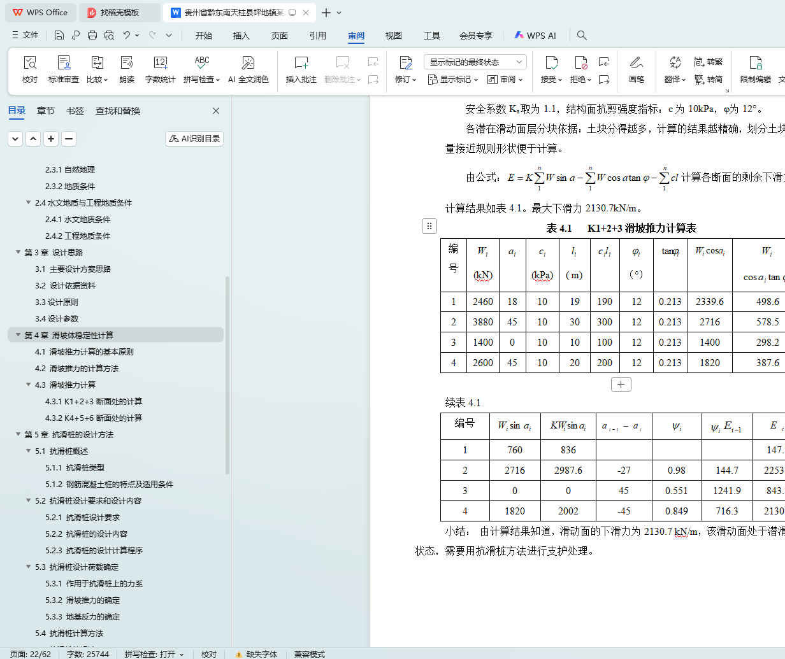Switch to 视图 ribbon tab
This screenshot has width=785, height=659.
(394, 36)
